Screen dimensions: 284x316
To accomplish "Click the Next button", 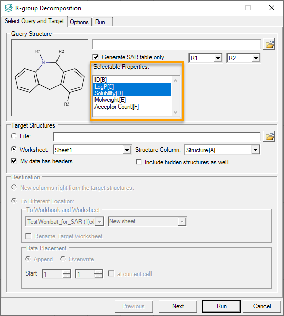I will 178,306.
